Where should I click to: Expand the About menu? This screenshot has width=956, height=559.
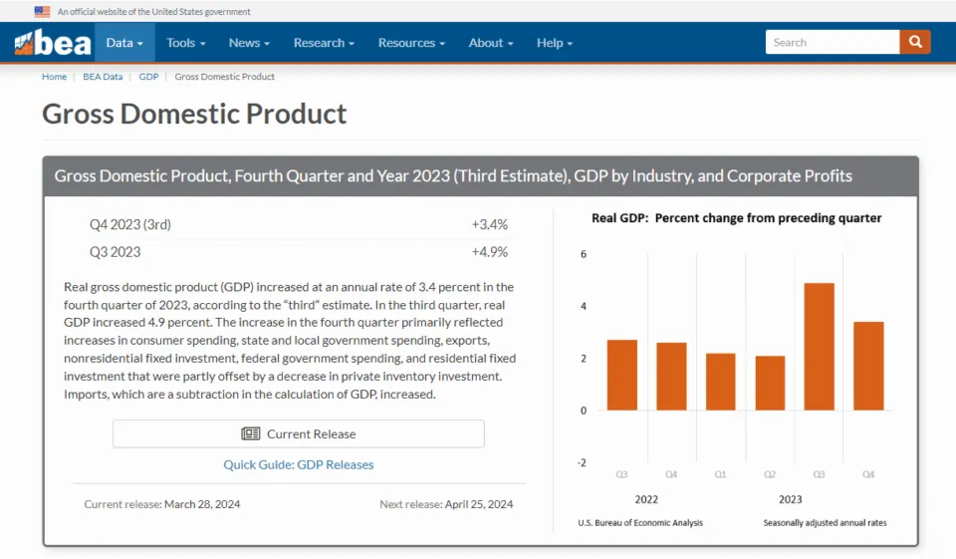coord(491,43)
